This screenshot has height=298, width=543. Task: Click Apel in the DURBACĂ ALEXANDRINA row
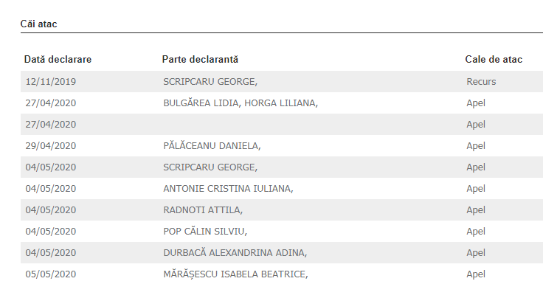476,252
